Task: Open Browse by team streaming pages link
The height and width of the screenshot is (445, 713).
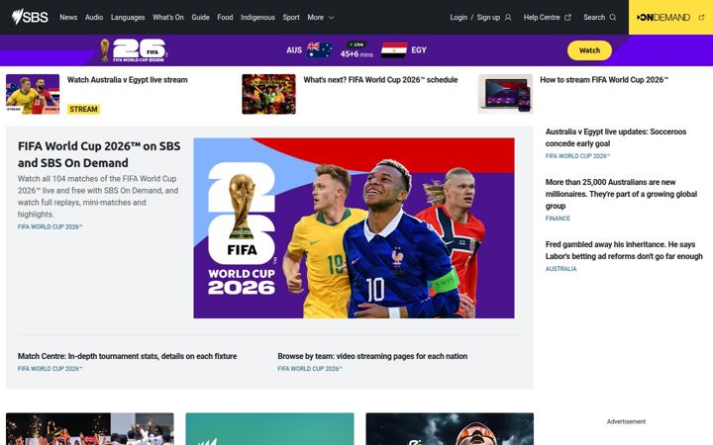Action: (372, 356)
